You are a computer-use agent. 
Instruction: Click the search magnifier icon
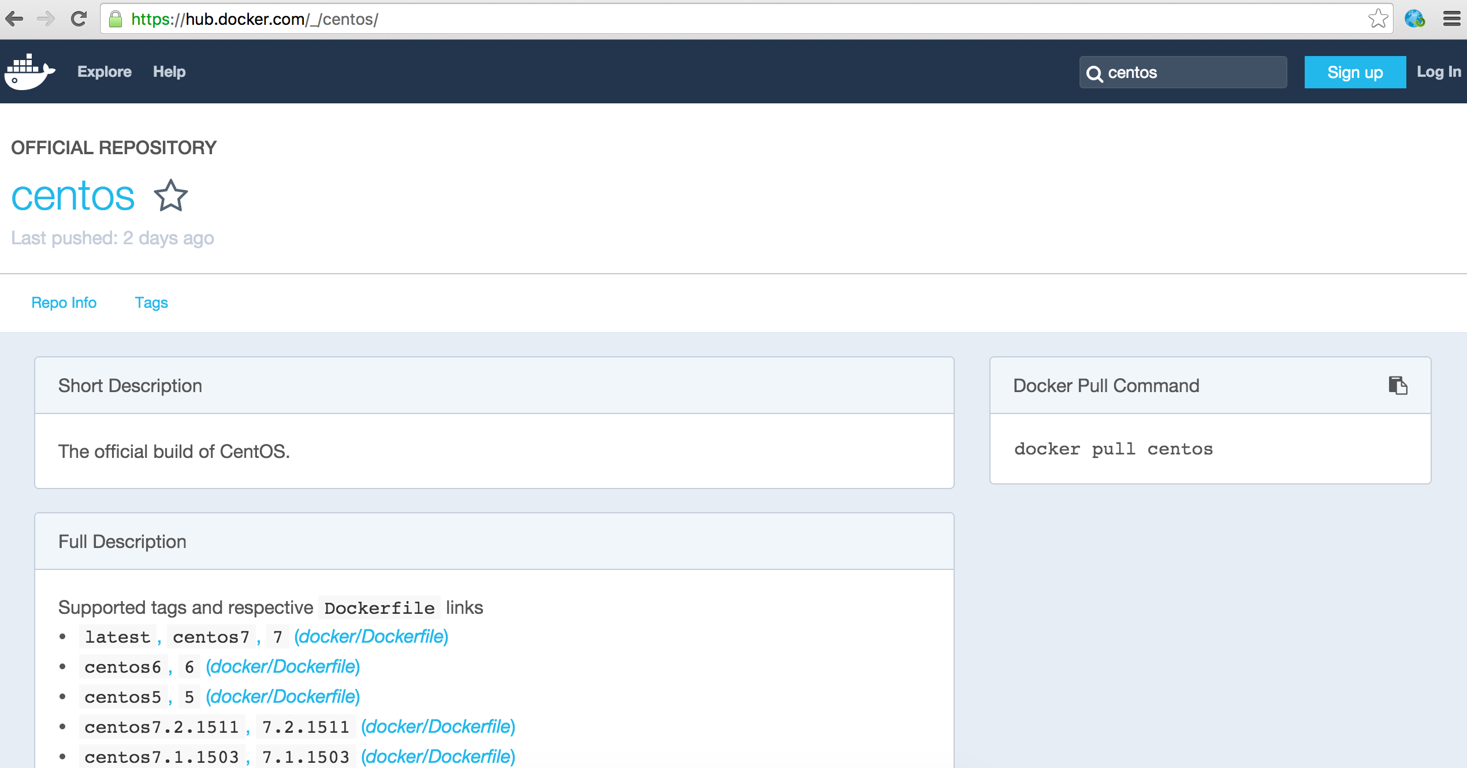1094,74
